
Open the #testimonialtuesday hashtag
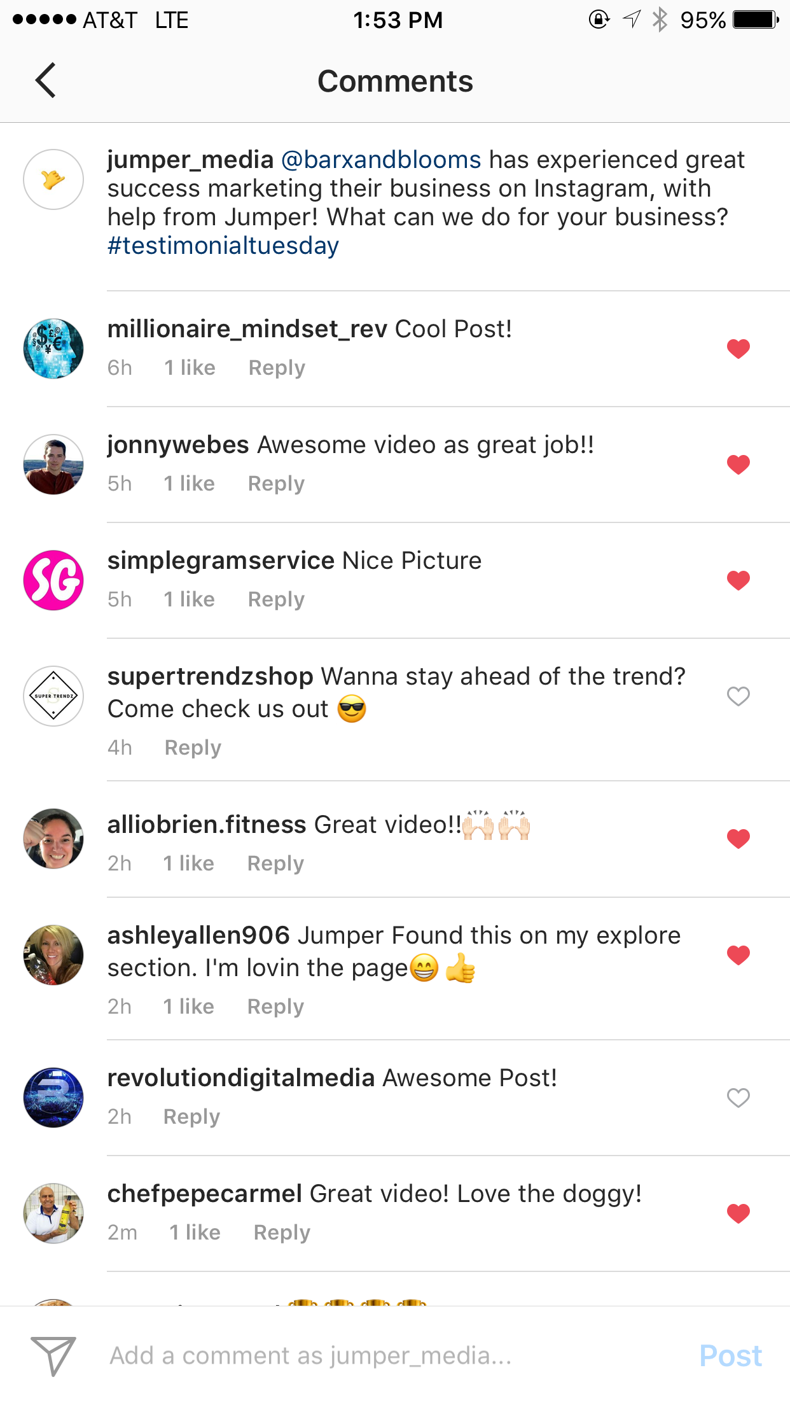tap(223, 246)
